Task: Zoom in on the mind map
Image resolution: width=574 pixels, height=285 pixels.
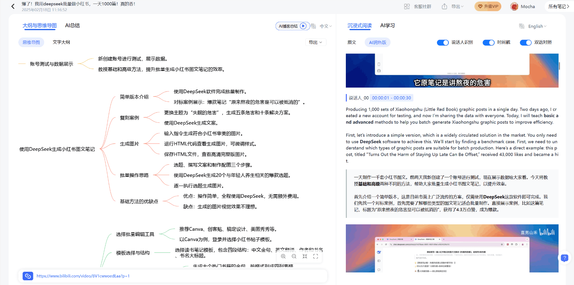Action: click(x=283, y=256)
